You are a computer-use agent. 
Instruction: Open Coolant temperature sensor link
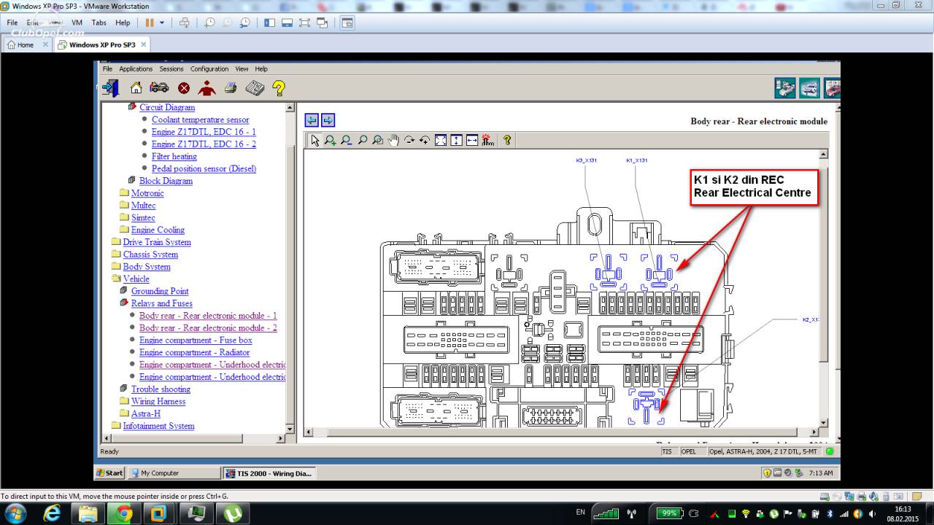click(x=200, y=120)
